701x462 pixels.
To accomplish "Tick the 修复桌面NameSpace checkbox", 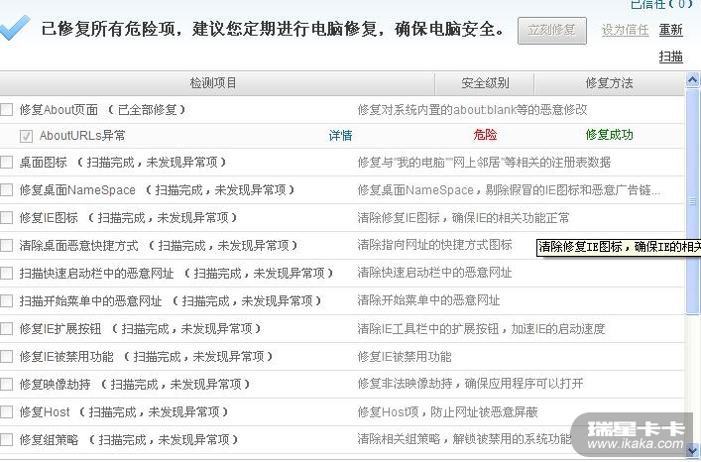I will tap(6, 190).
